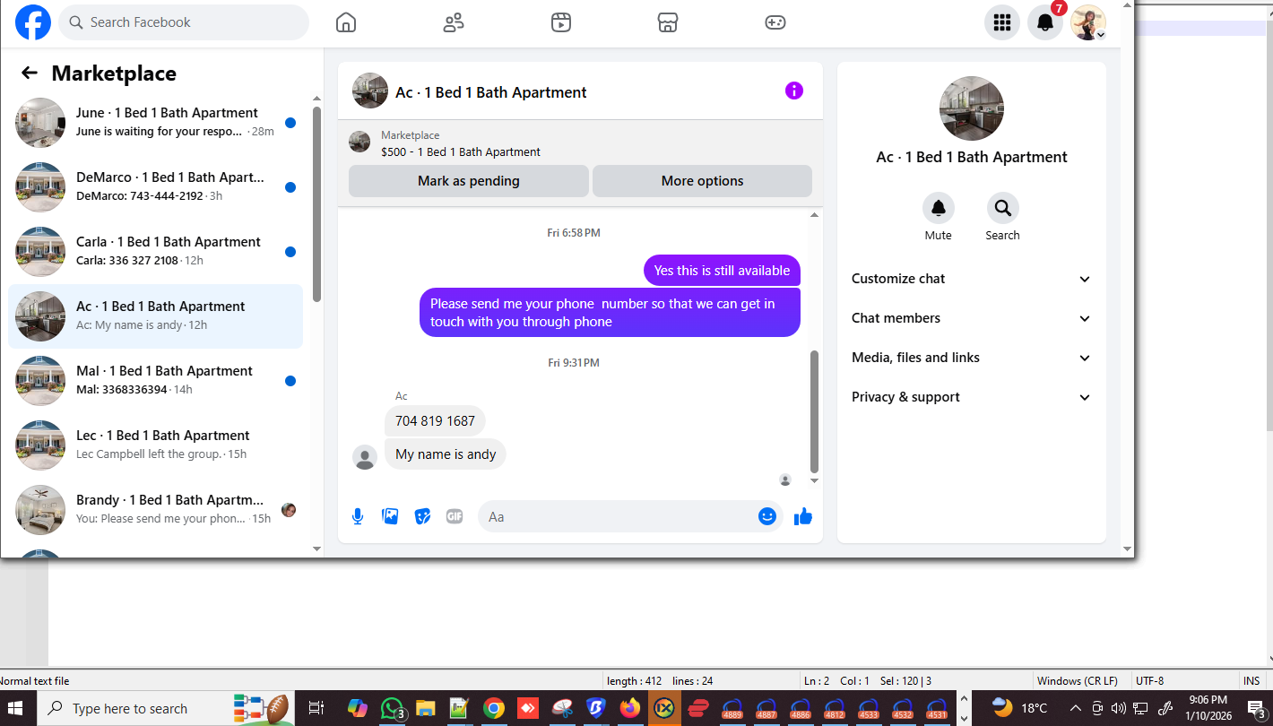Open the emoji picker smiley
1273x726 pixels.
(767, 516)
